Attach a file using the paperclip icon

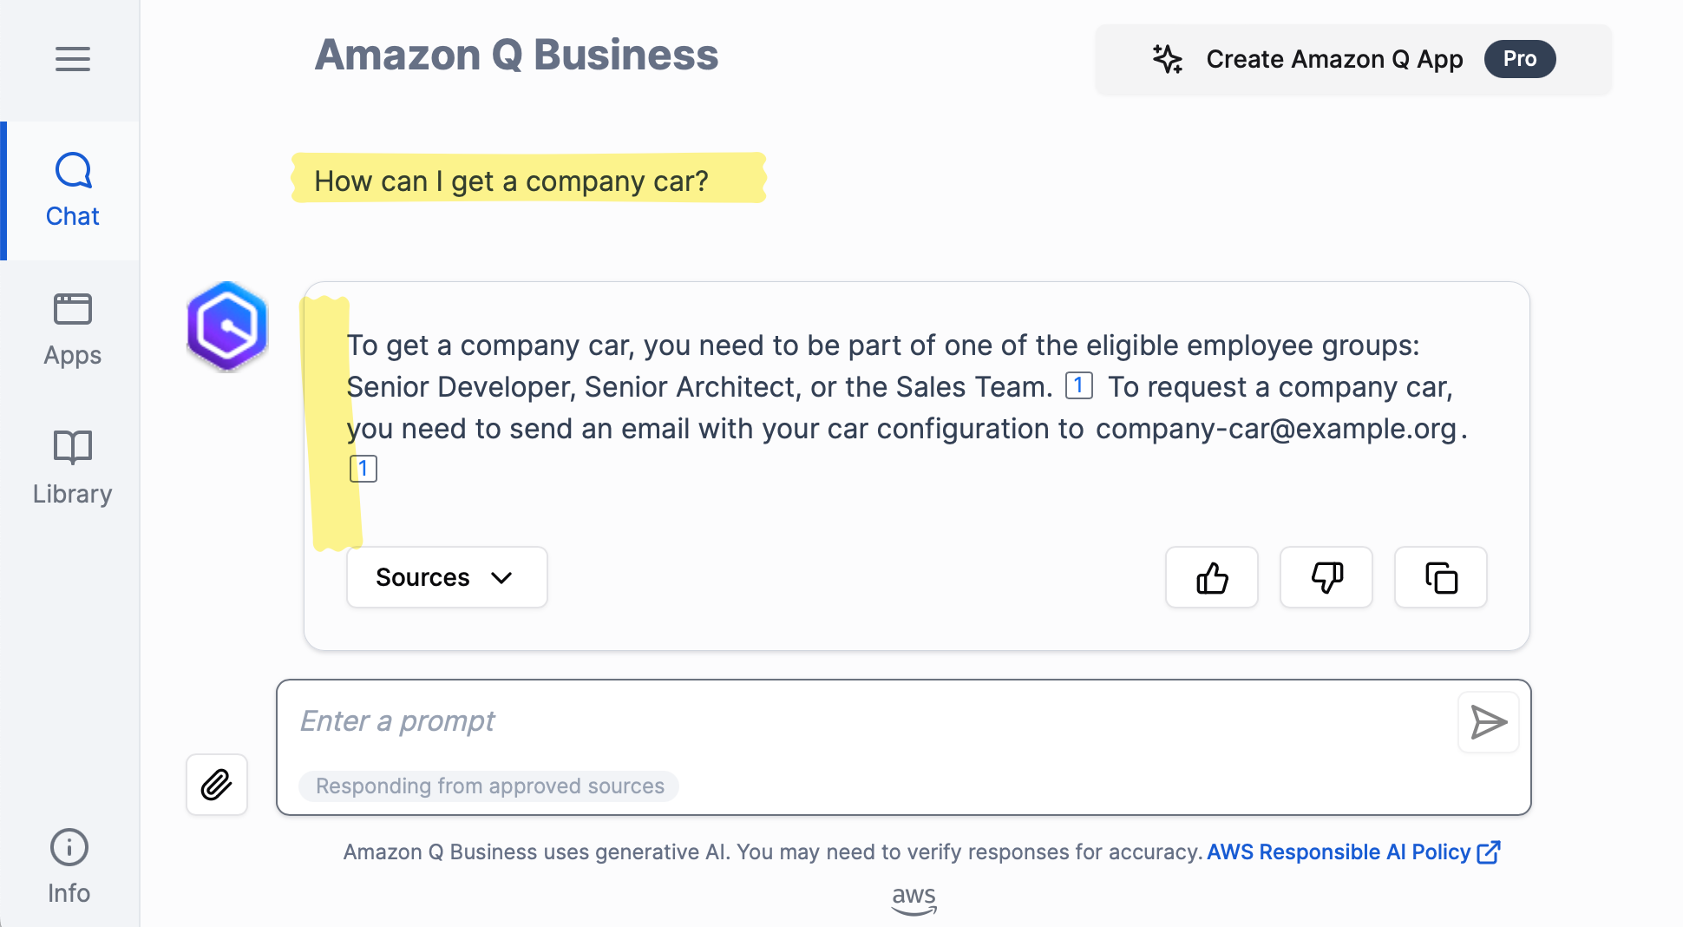coord(217,785)
